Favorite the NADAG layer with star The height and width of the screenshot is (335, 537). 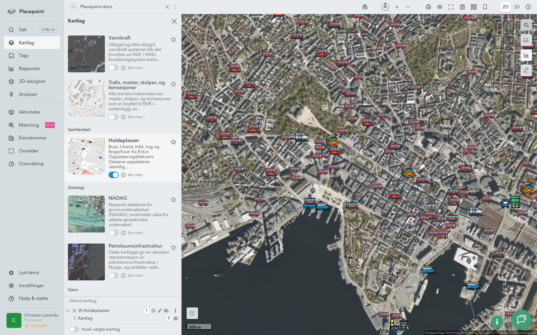click(x=174, y=200)
